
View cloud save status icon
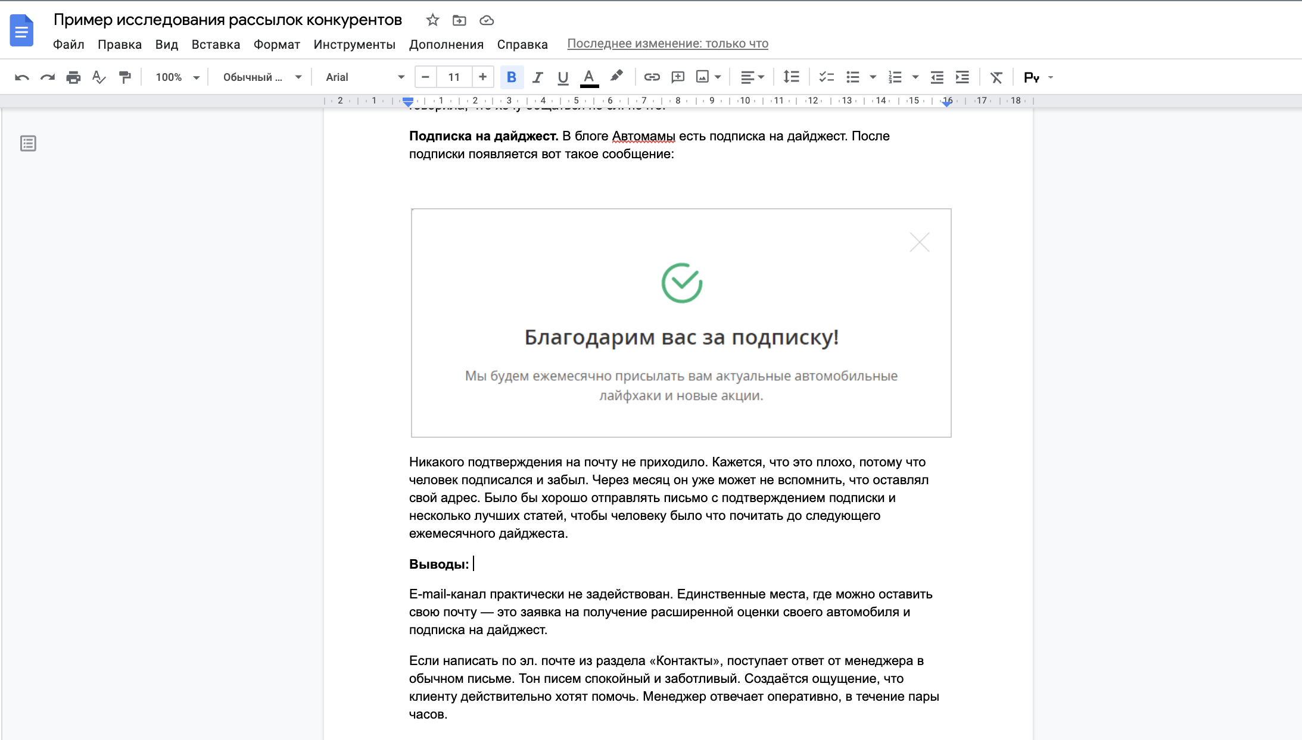click(487, 20)
